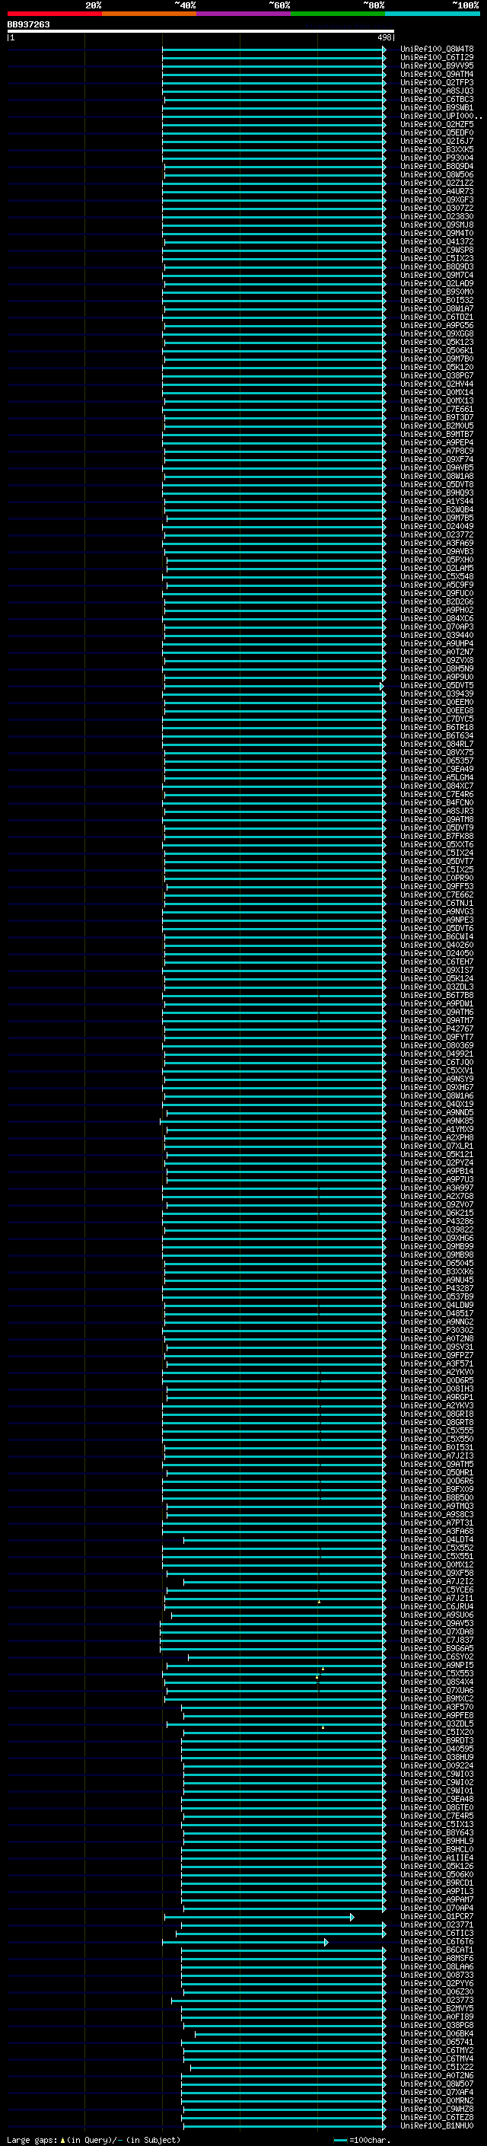Click hit label UniRef100_Q8S4X4
Screen dimensions: 487x2146
(437, 1682)
